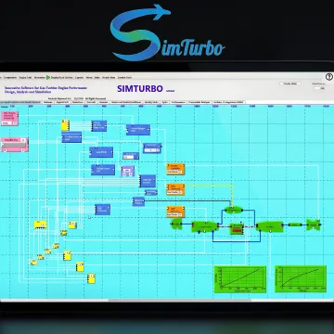Click the green Run play arrow icon

coord(48,77)
